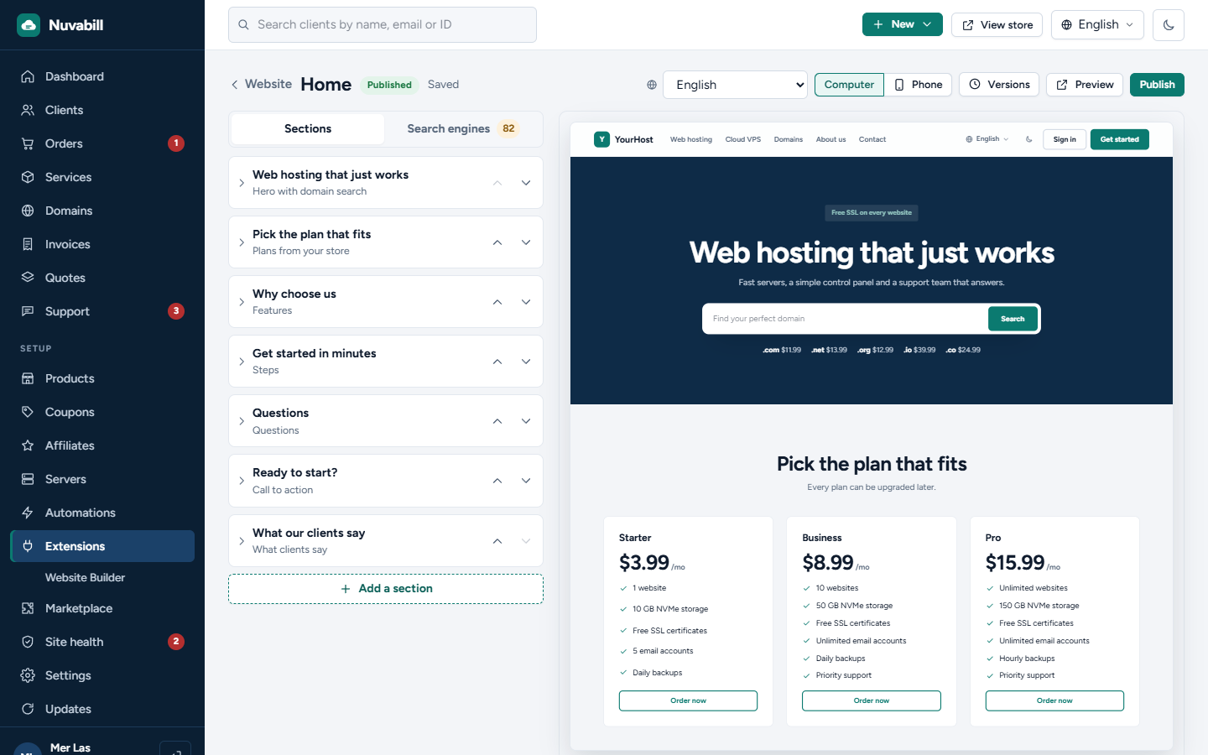
Task: Open the Versions history
Action: [x=999, y=85]
